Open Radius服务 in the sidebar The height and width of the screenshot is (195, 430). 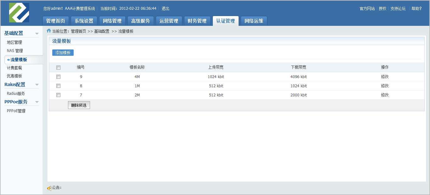tap(16, 94)
